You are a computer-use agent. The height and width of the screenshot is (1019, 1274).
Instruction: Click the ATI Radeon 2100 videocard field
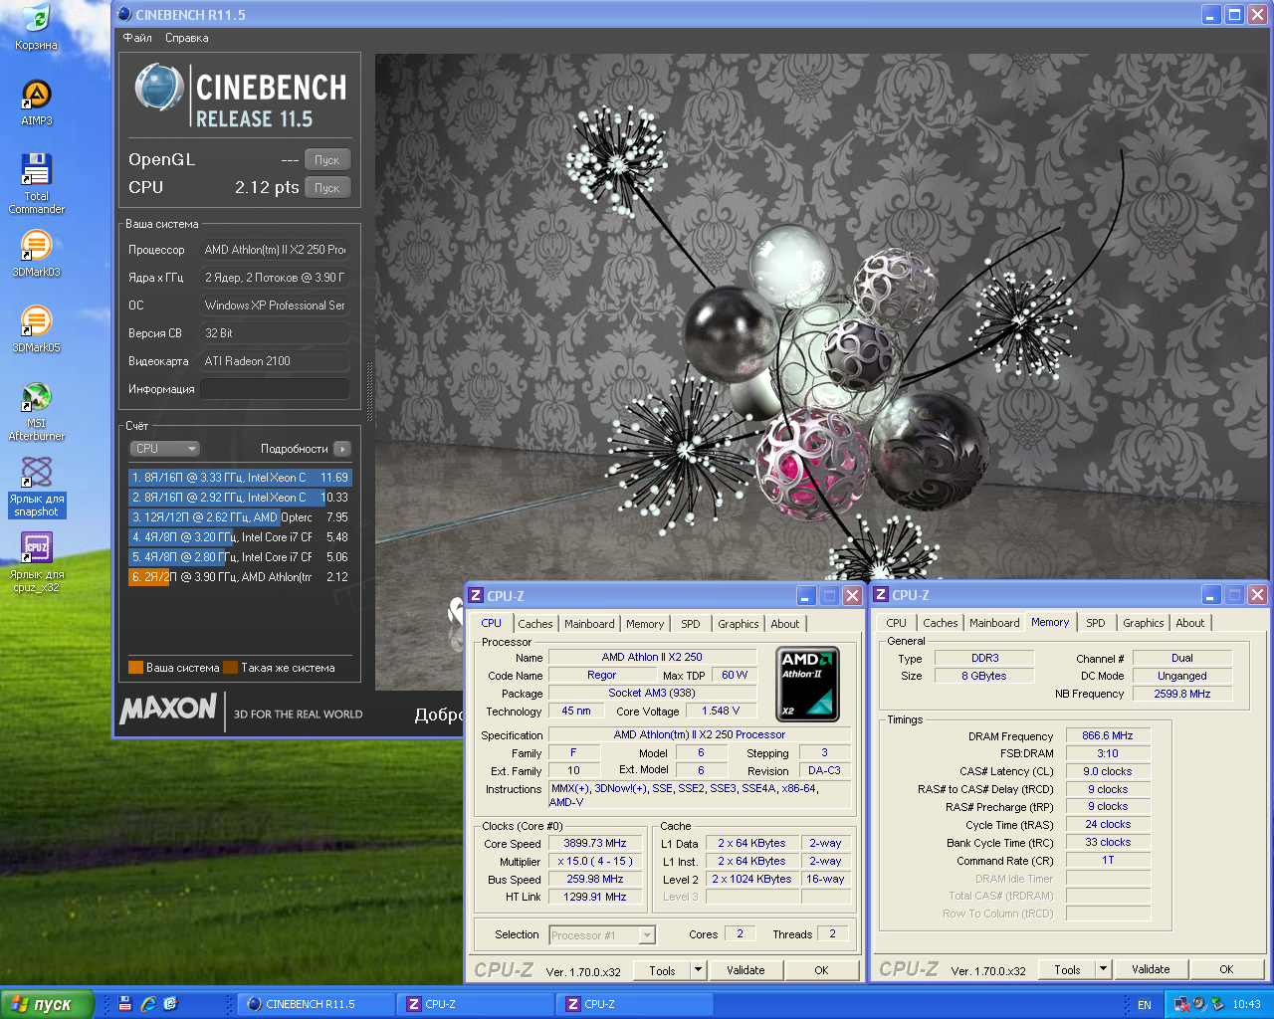click(x=276, y=361)
